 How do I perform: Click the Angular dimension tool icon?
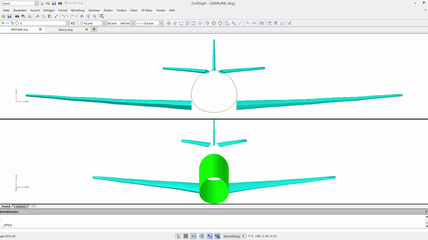coord(227,23)
